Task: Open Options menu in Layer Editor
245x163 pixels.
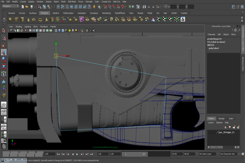Action: click(x=219, y=123)
